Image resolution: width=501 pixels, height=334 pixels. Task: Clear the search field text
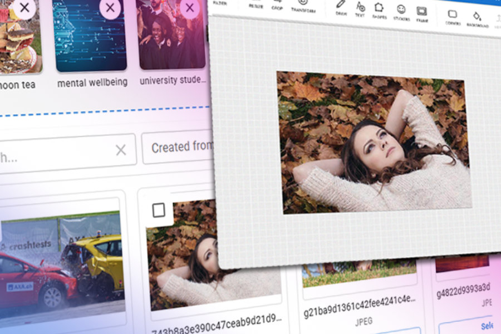tap(121, 150)
